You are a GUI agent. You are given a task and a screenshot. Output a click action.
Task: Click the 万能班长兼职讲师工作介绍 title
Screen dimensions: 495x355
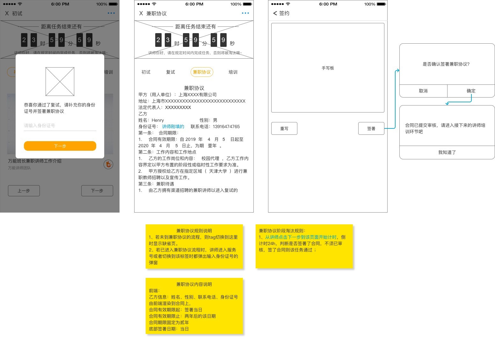(x=35, y=161)
